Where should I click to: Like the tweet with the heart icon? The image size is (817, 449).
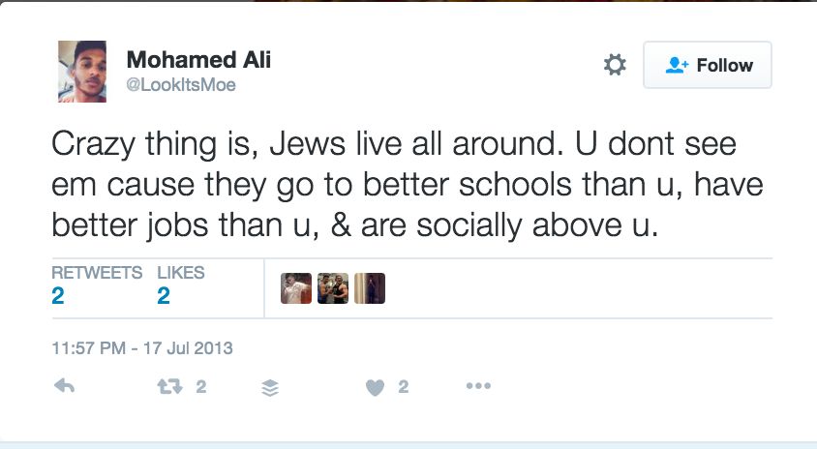[375, 387]
